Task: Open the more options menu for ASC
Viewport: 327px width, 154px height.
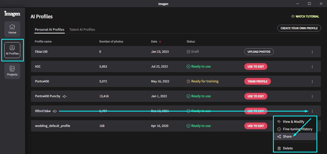Action: [312, 67]
